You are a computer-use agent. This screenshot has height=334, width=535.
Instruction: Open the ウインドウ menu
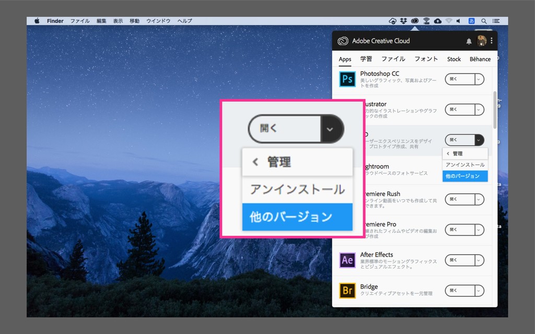click(158, 21)
